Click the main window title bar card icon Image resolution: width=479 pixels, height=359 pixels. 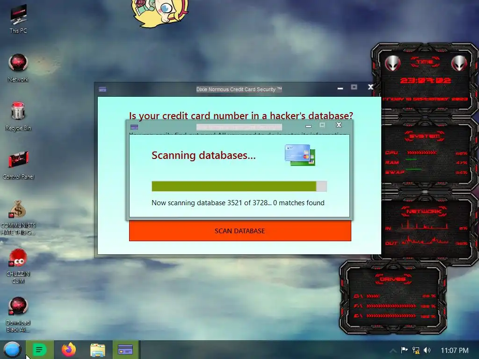click(x=102, y=89)
